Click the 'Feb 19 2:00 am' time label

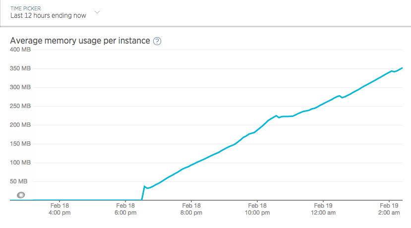coord(389,209)
